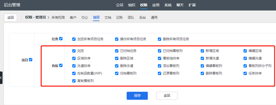Screen dimensions: 276x105
Task: Uncheck the 复制看板列 checkbox
Action: point(74,81)
